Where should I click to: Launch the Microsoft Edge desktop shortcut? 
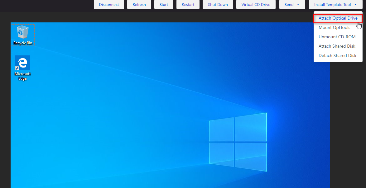(23, 68)
